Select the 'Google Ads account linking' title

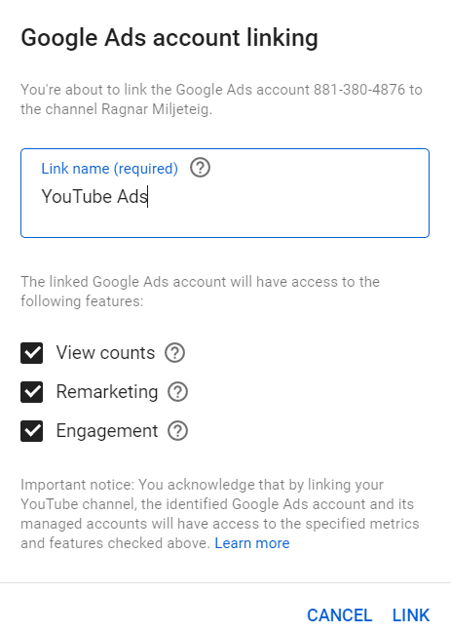pos(169,38)
